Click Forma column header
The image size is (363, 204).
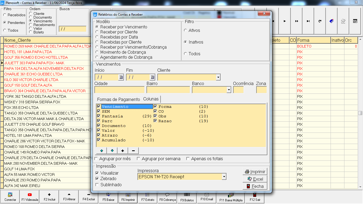point(314,40)
